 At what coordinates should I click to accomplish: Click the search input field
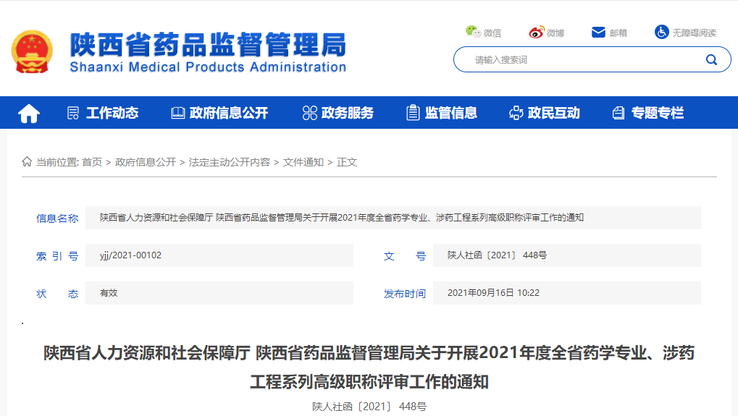click(579, 59)
